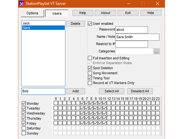
Task: Uncheck the Wednesday day checkbox
Action: click(x=24, y=113)
